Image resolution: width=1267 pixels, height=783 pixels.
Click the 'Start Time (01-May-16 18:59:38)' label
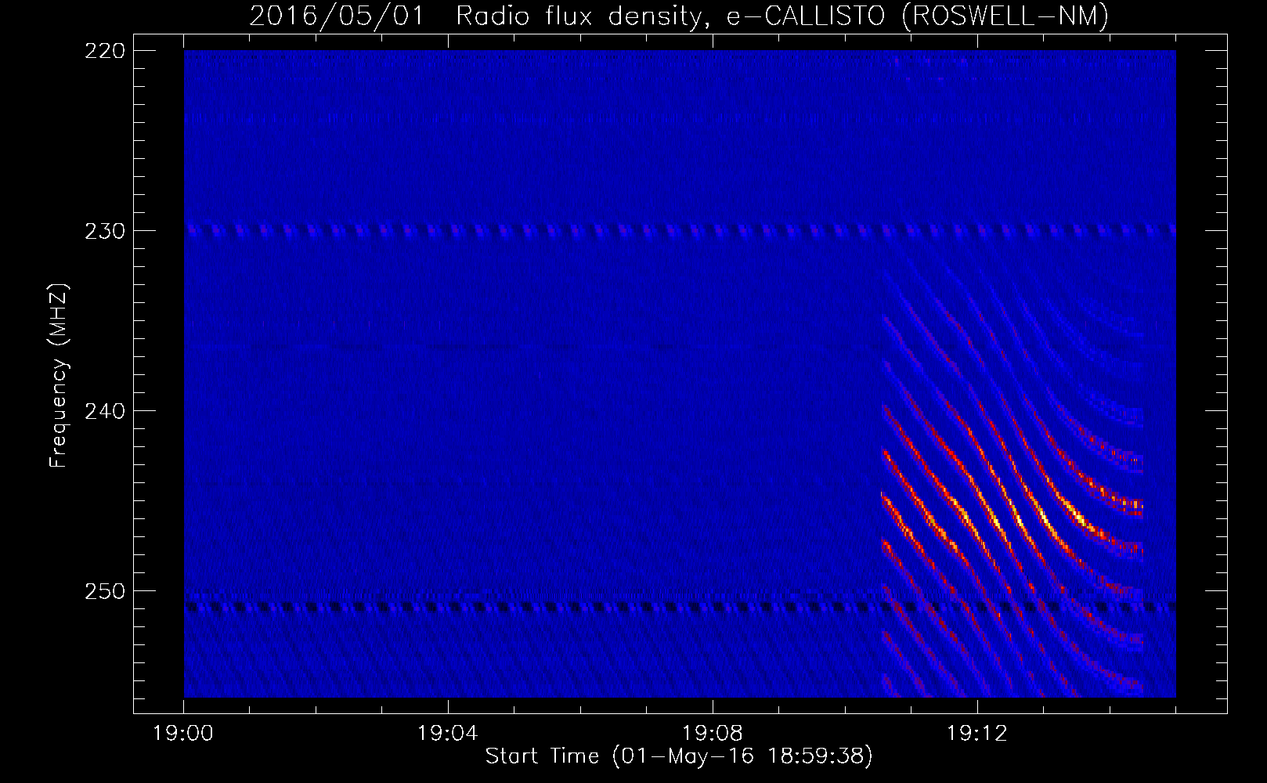pos(679,756)
